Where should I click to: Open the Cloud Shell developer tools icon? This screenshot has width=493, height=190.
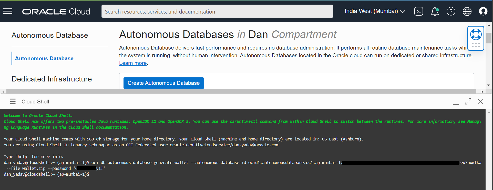click(x=419, y=11)
